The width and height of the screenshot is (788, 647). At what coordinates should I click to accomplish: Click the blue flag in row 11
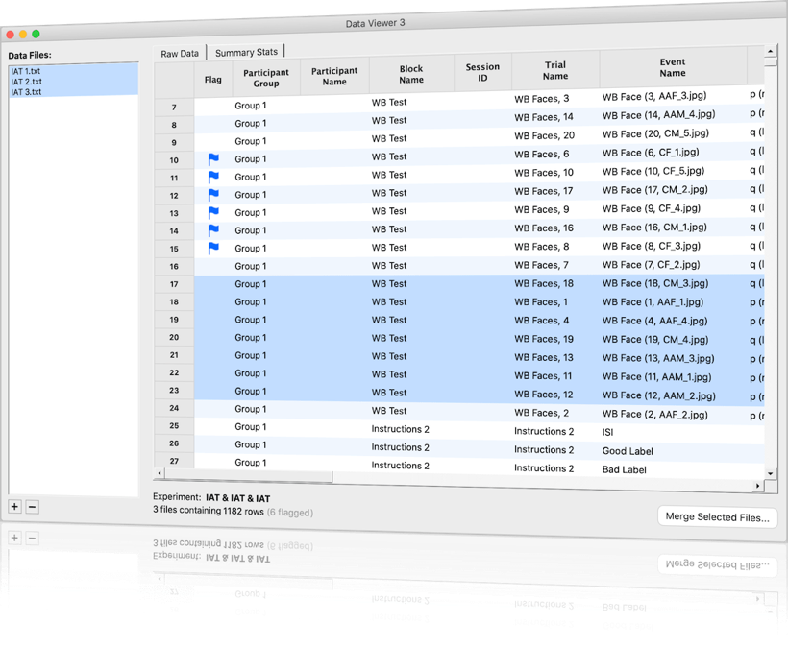tap(213, 178)
